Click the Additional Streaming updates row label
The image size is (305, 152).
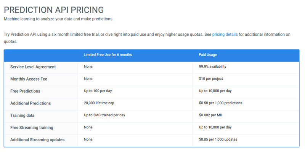click(37, 140)
